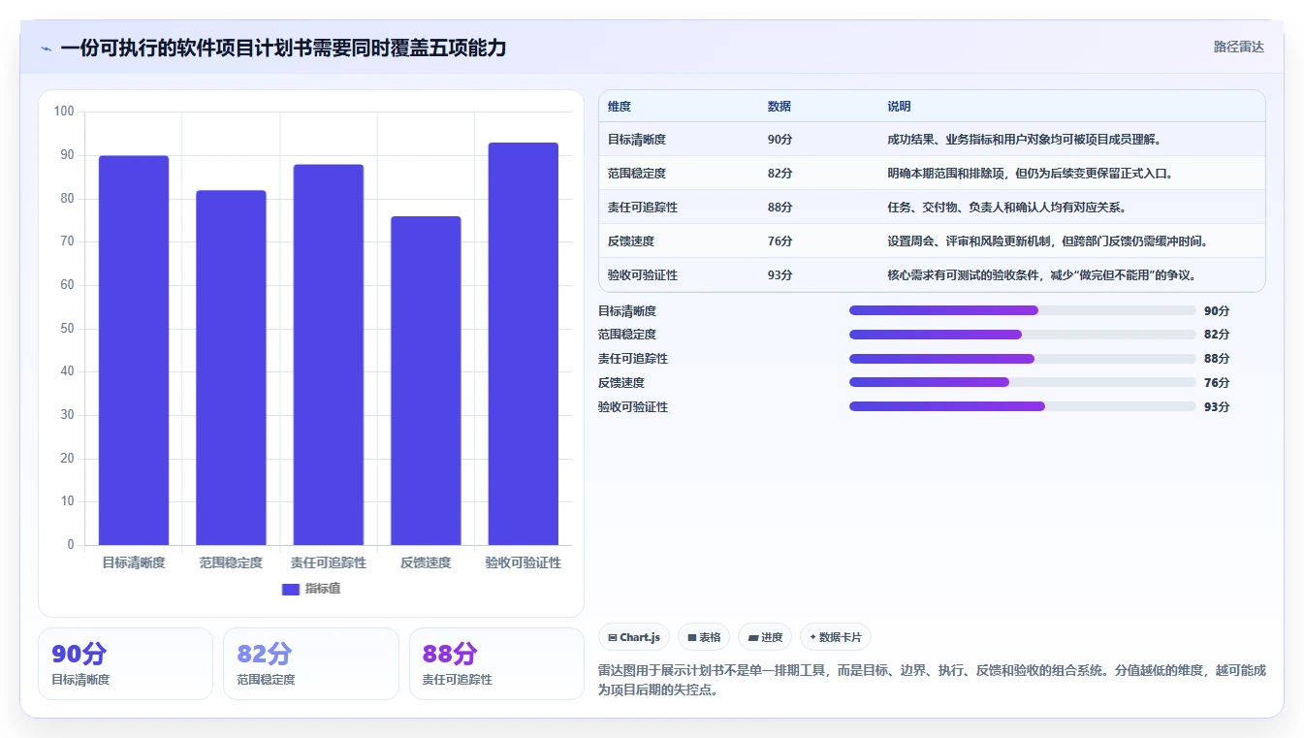Click the 目标清晰度 label beside its progress bar

coord(627,311)
